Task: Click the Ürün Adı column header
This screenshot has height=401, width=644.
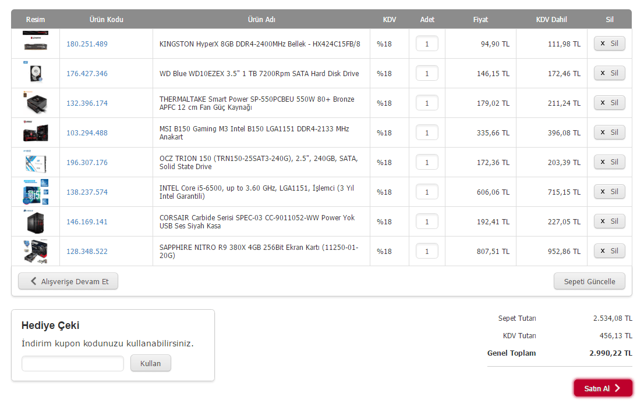Action: pos(261,19)
